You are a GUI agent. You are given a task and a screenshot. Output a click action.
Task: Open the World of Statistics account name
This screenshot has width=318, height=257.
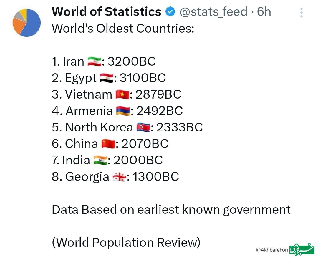[106, 12]
